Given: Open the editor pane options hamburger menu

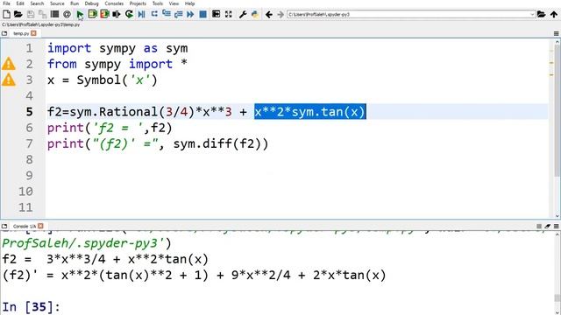Looking at the screenshot, I should point(556,33).
